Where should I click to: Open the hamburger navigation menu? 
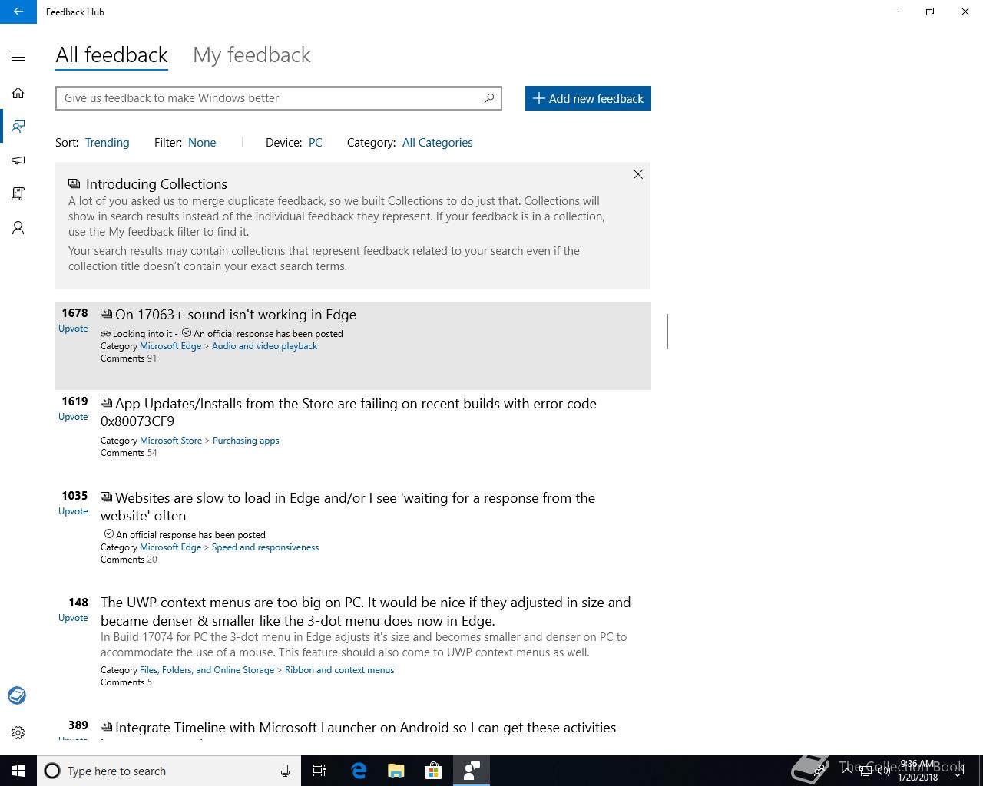click(x=18, y=58)
